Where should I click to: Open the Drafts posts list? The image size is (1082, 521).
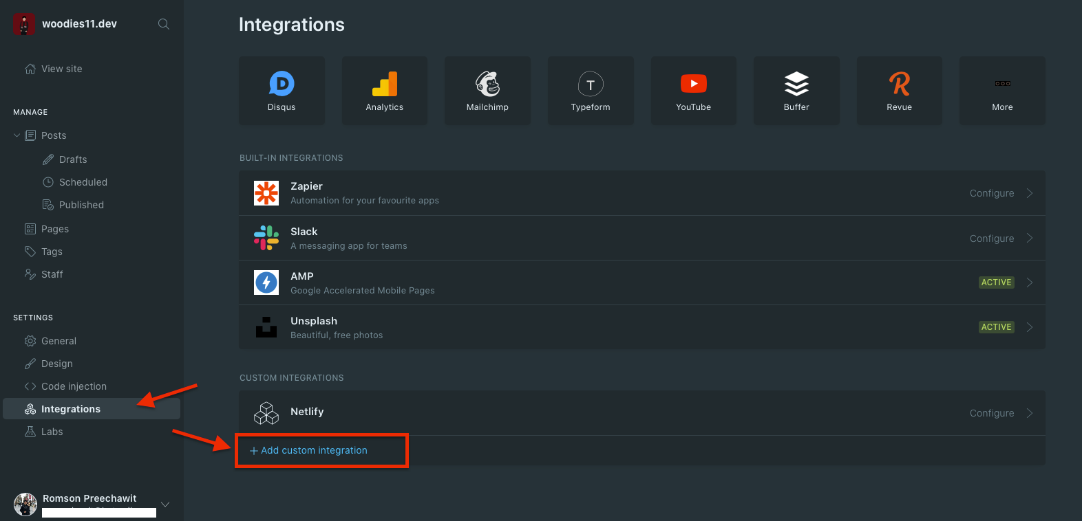[73, 159]
